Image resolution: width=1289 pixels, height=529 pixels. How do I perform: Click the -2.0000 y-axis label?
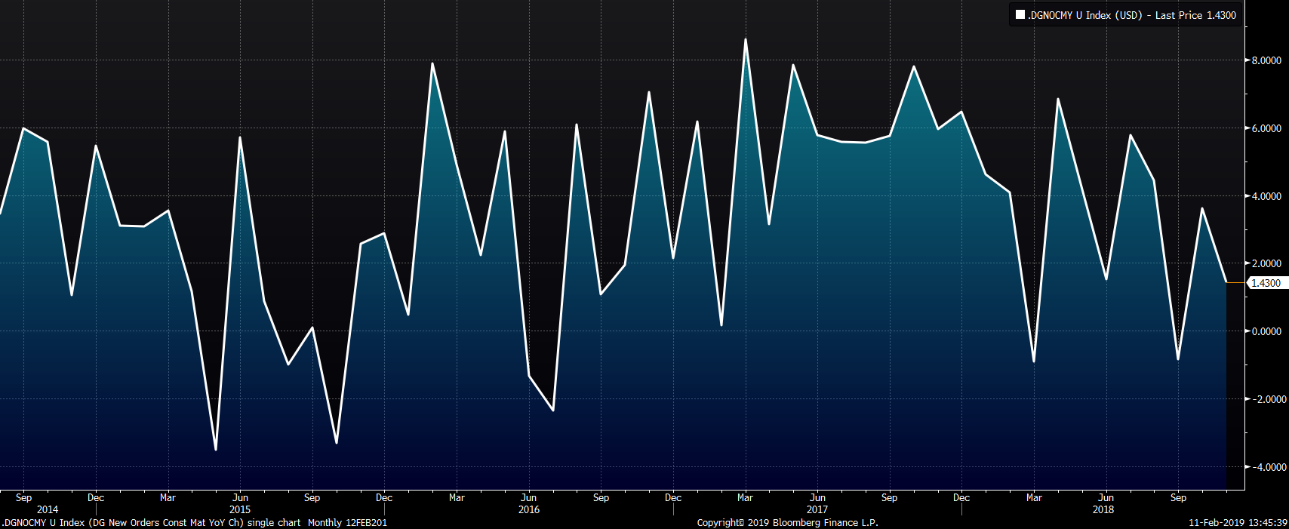(1264, 399)
